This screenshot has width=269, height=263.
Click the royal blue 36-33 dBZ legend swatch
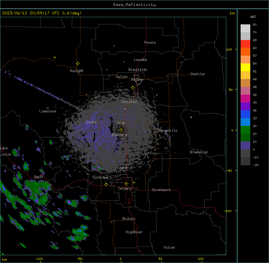[x=245, y=114]
